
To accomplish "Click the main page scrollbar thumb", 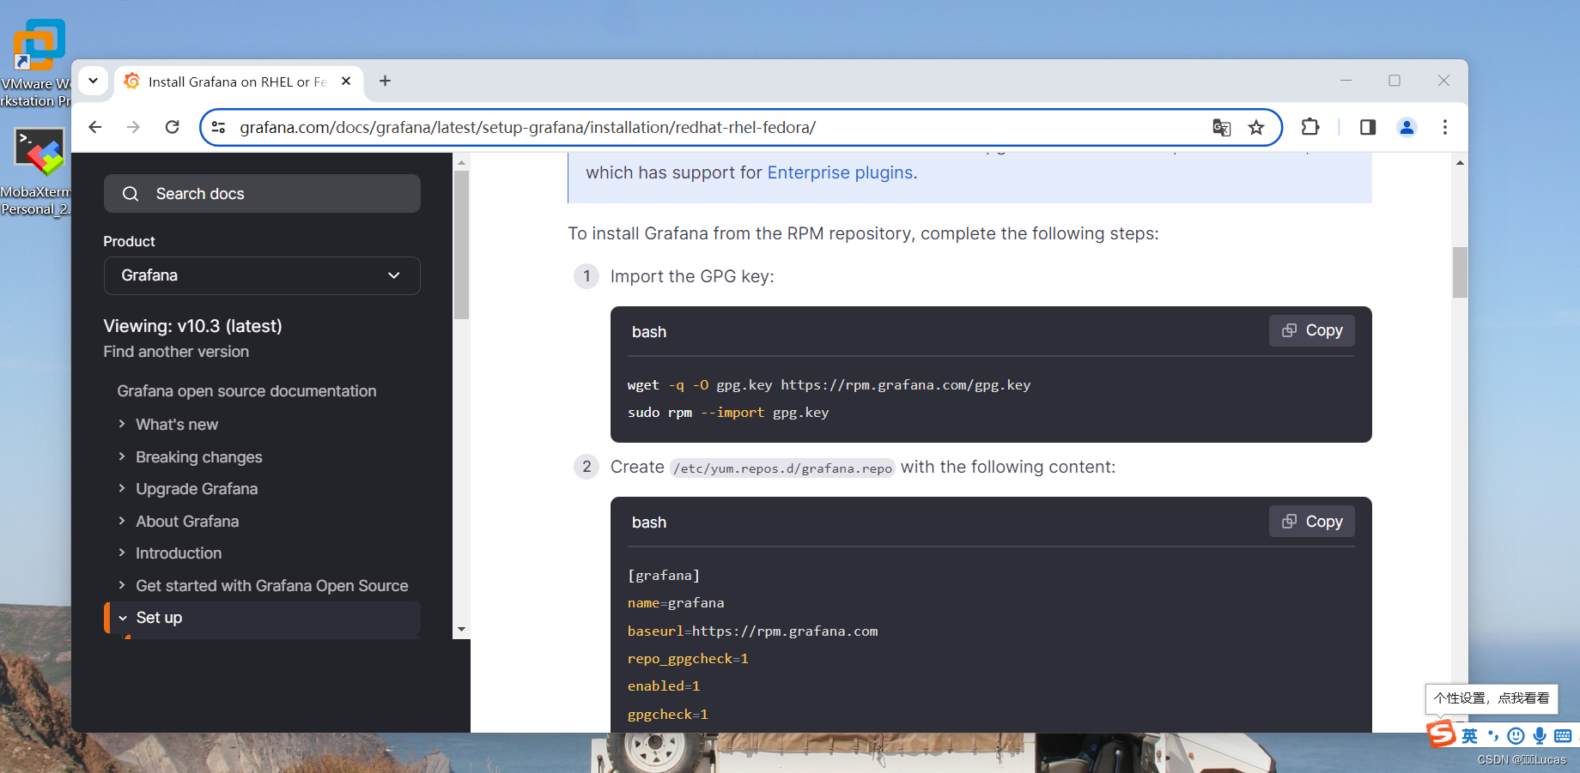I will tap(1460, 272).
